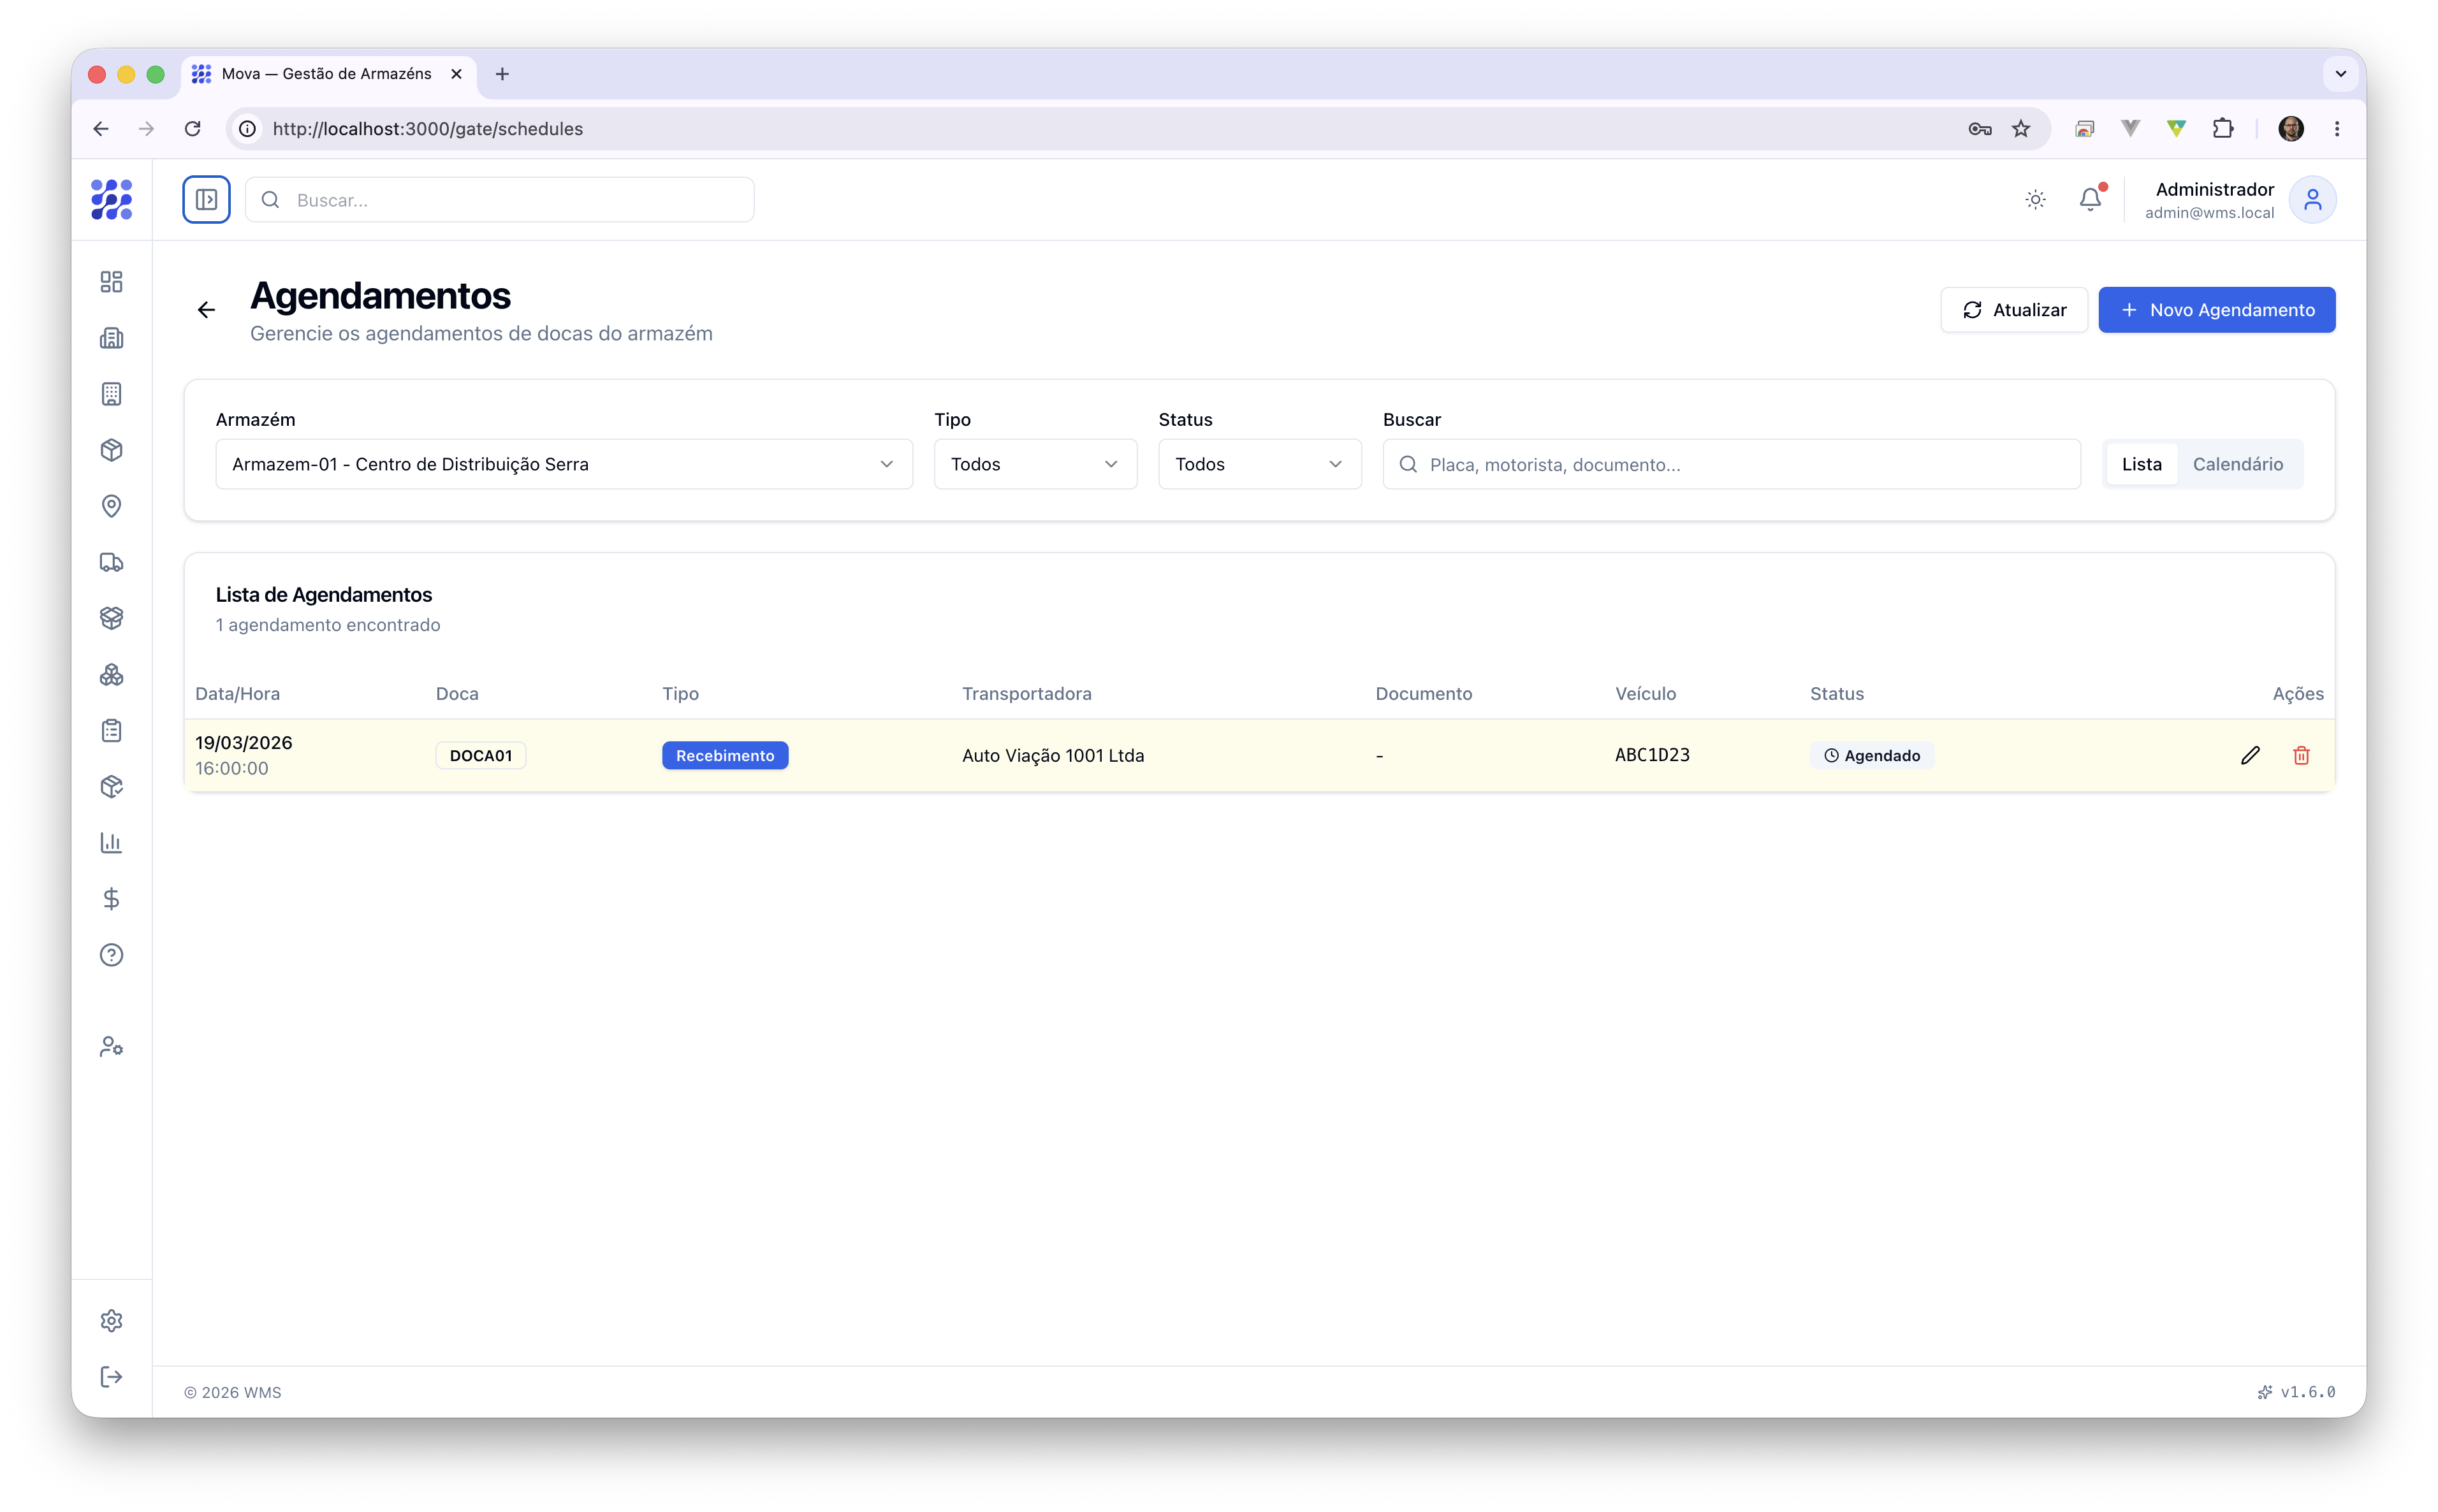The width and height of the screenshot is (2438, 1512).
Task: Click the ABC1D23 vehicle plate
Action: click(x=1652, y=755)
